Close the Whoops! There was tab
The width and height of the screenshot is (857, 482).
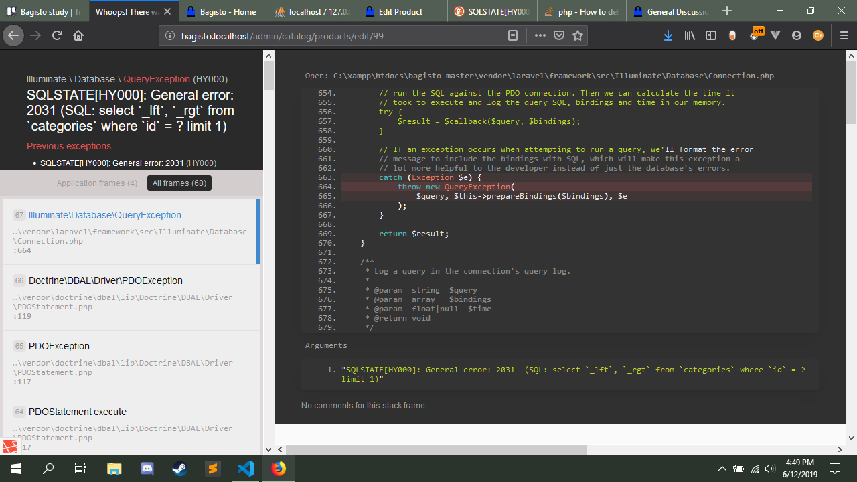[167, 11]
